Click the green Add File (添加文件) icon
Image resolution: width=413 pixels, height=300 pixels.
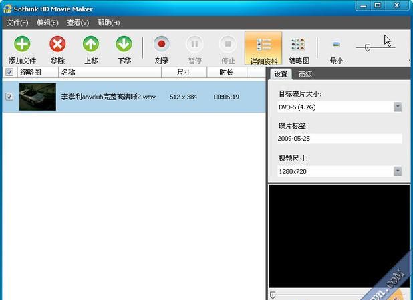pyautogui.click(x=22, y=44)
